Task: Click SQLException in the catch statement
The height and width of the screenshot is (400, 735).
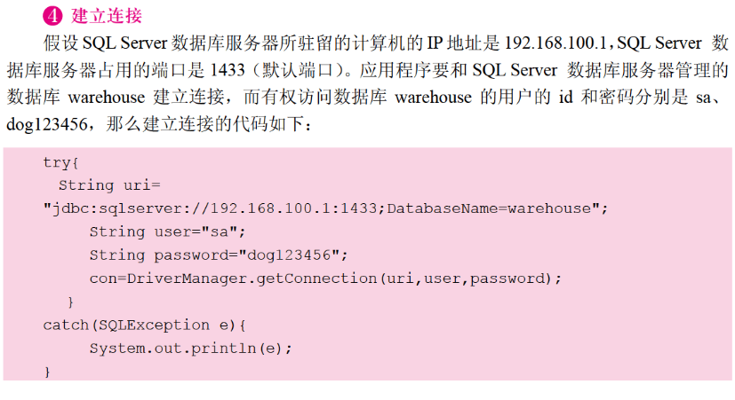Action: click(152, 325)
